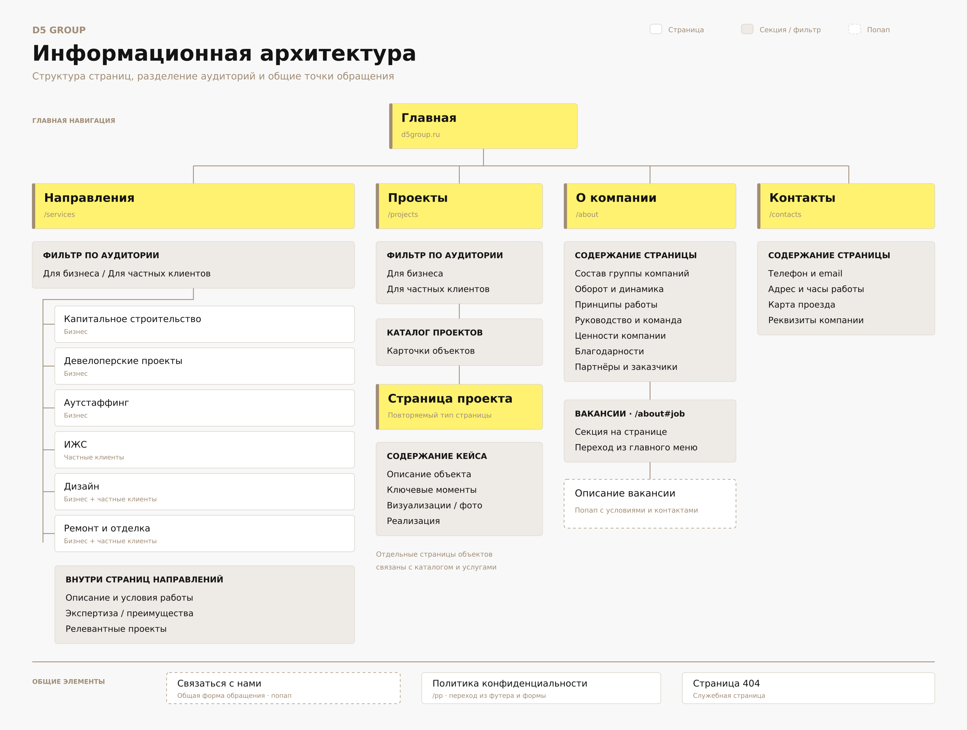Click the Страница 404 box
The height and width of the screenshot is (730, 967).
tap(808, 688)
